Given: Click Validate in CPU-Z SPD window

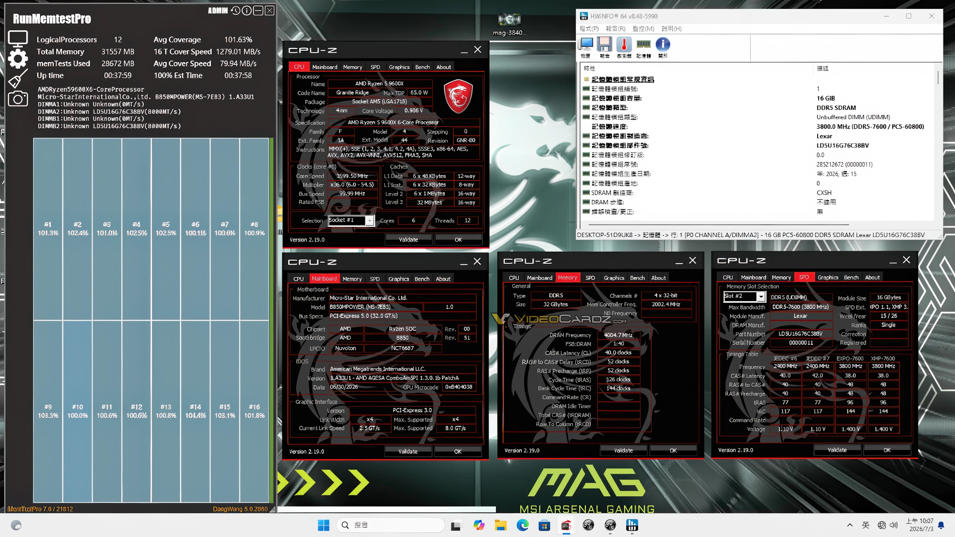Looking at the screenshot, I should click(837, 450).
